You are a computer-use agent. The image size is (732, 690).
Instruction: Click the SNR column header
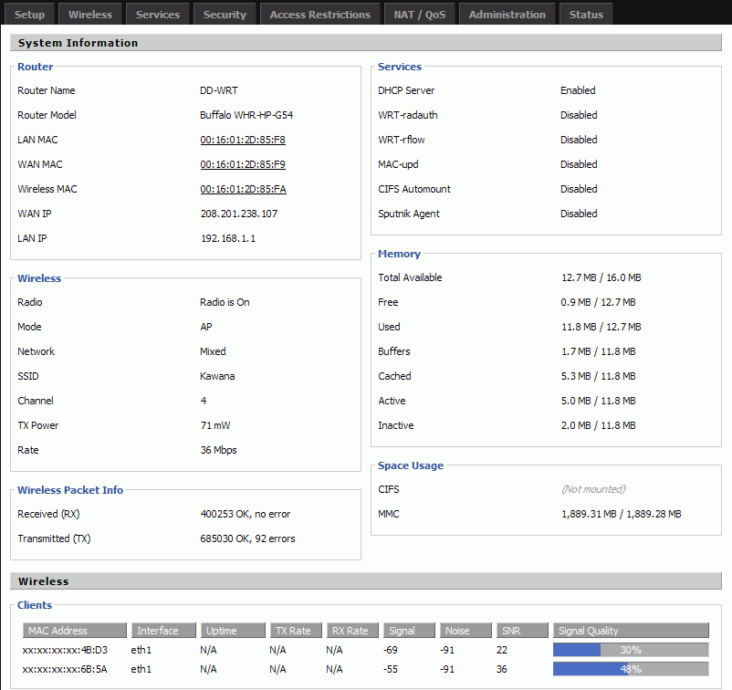point(521,631)
